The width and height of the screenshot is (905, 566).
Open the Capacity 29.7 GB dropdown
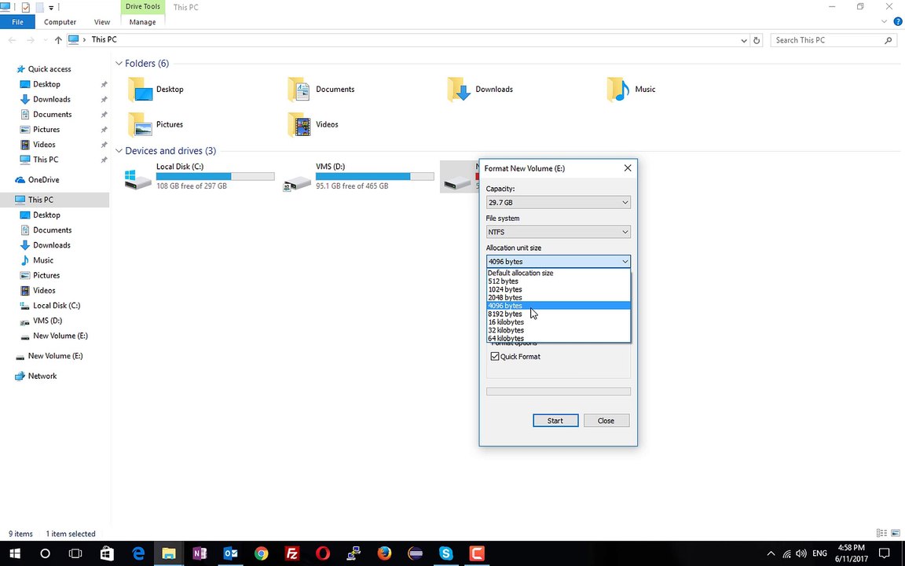coord(558,202)
